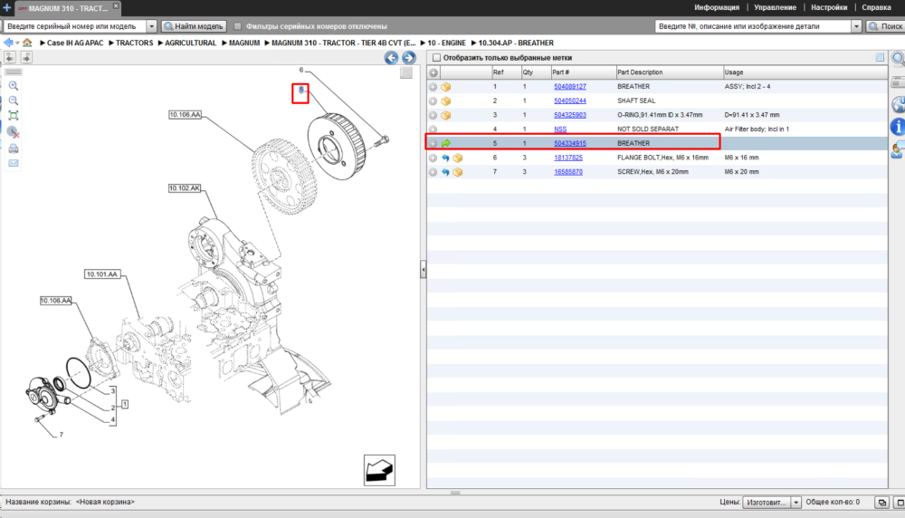Add all parts header plus icon
Image resolution: width=905 pixels, height=518 pixels.
[x=433, y=72]
